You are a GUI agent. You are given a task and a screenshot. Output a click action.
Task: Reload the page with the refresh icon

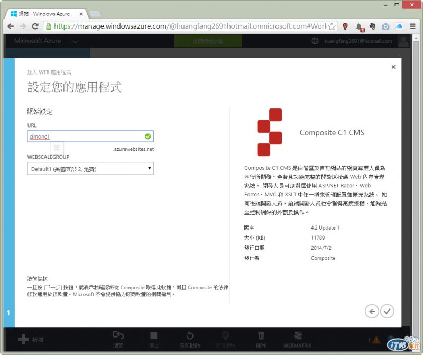[35, 26]
